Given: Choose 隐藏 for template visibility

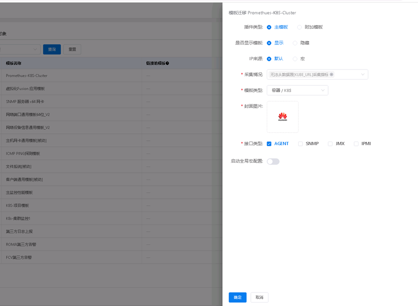Looking at the screenshot, I should pos(295,43).
